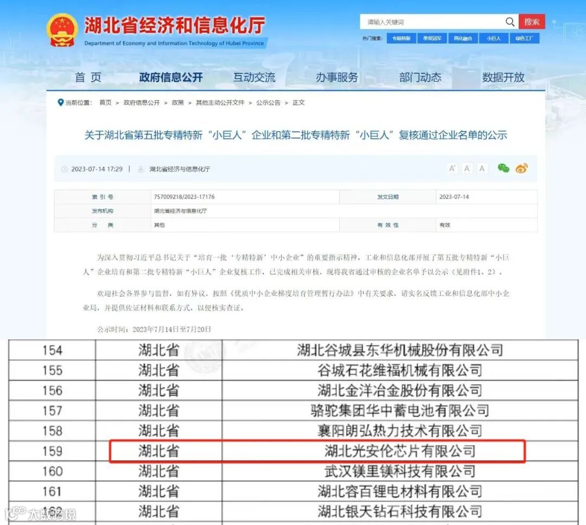Viewport: 586px width, 525px height.
Task: Click index number 757009218/2023-17176
Action: [x=184, y=197]
